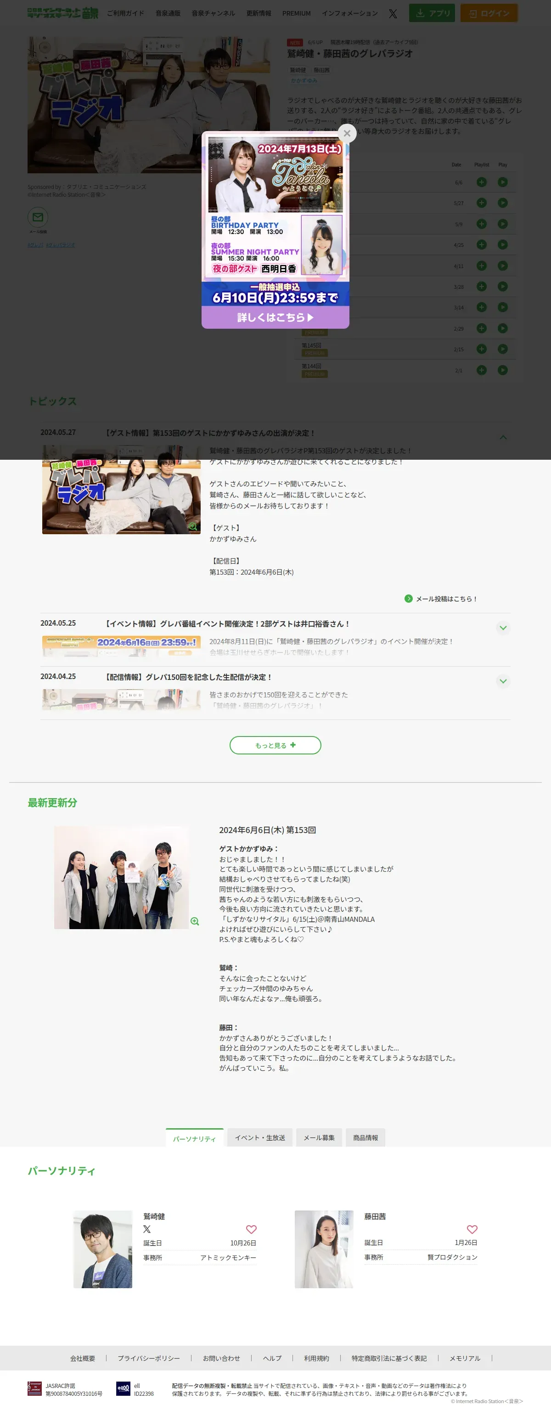The width and height of the screenshot is (551, 1416).
Task: Enlarge the topic image via magnifier icon
Action: pos(193,526)
